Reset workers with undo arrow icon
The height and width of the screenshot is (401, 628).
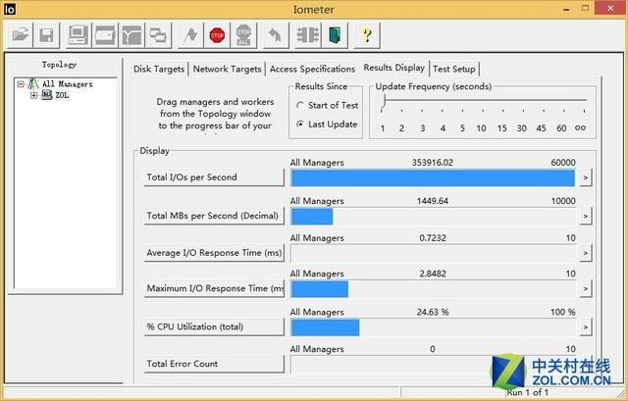(275, 35)
